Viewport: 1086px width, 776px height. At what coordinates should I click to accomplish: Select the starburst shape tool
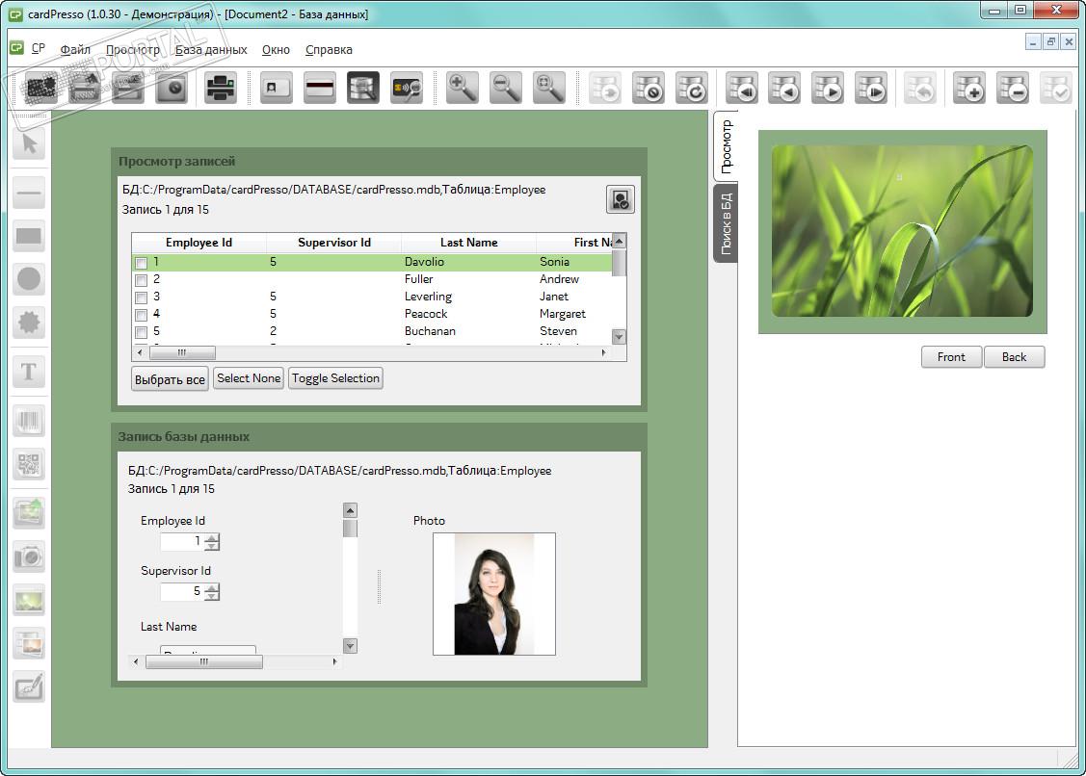pyautogui.click(x=29, y=322)
